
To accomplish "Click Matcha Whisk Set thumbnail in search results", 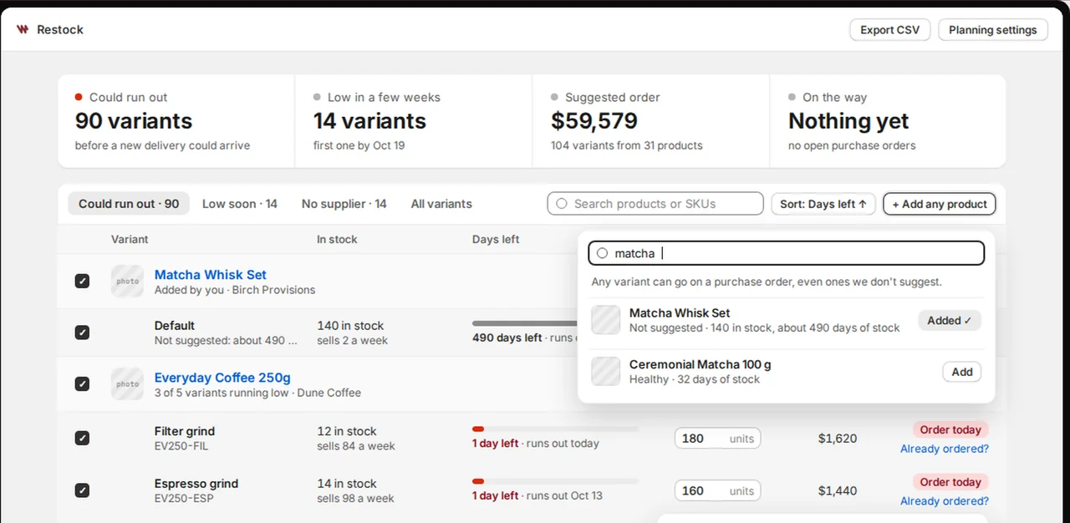I will 605,320.
